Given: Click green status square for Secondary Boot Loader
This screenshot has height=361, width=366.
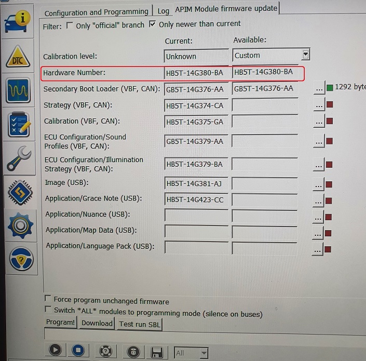Looking at the screenshot, I should coord(329,87).
